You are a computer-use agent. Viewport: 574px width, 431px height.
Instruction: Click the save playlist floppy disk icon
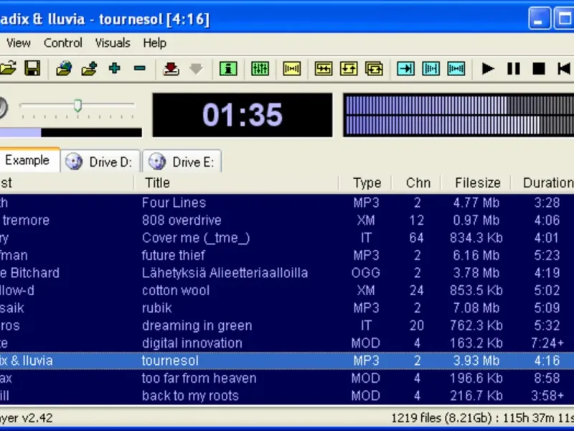click(32, 69)
